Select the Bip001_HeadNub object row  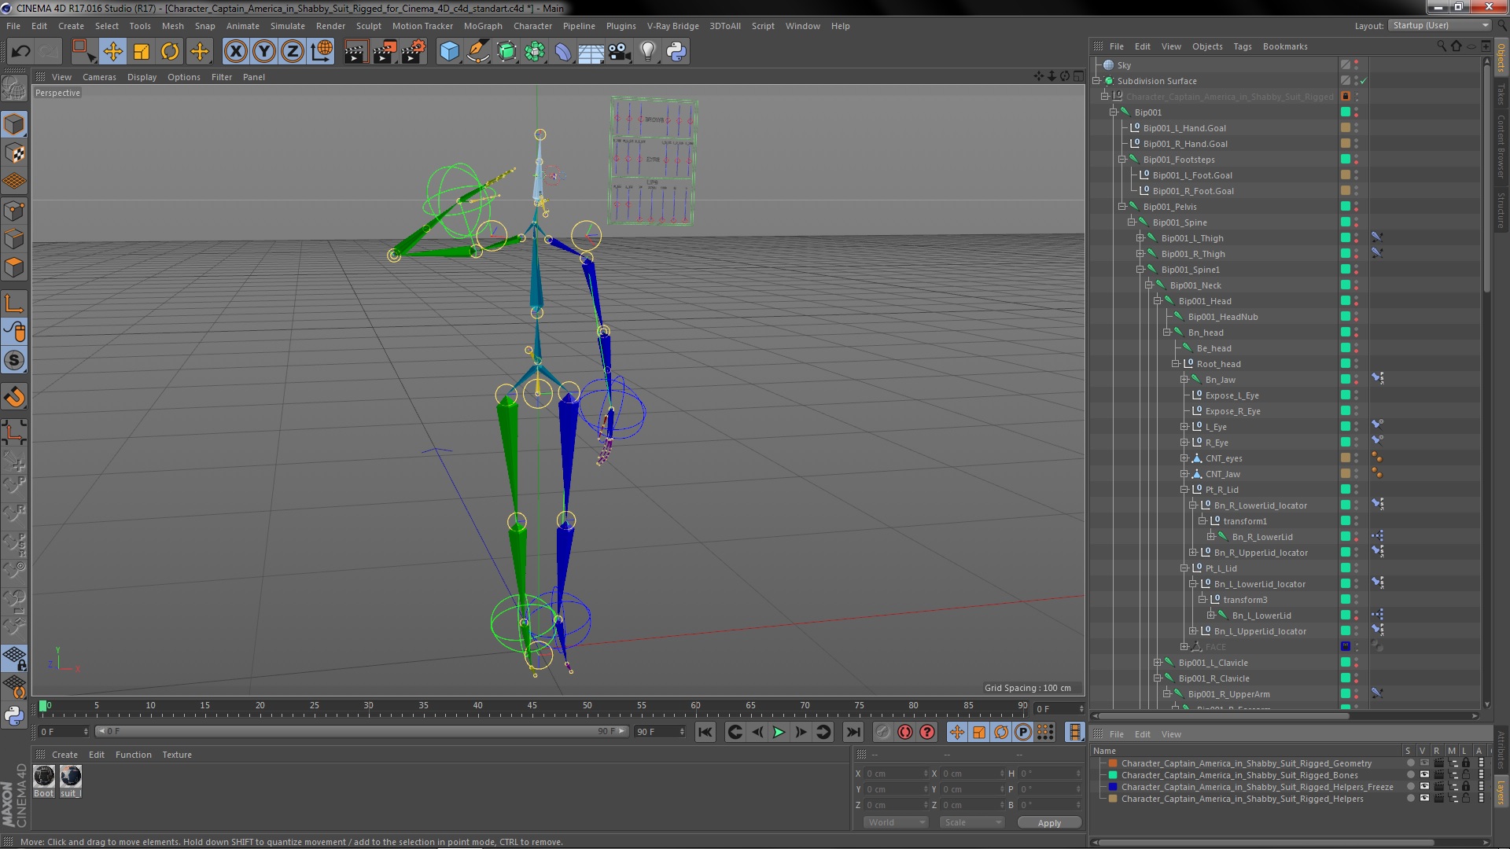click(1222, 317)
